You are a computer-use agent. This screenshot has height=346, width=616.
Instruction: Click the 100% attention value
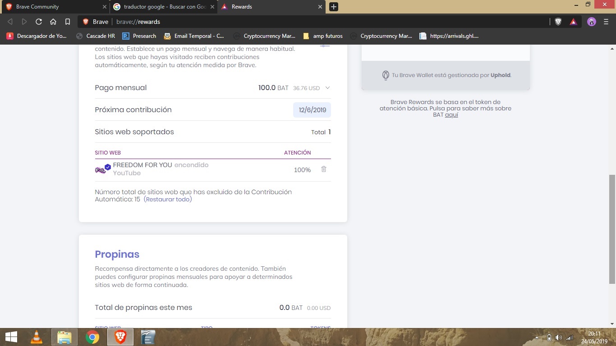[302, 170]
